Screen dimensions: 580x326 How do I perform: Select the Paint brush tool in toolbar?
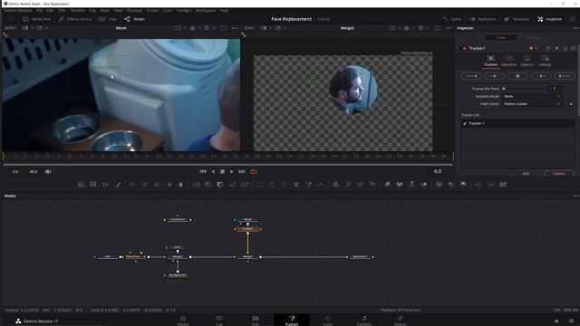coord(119,185)
